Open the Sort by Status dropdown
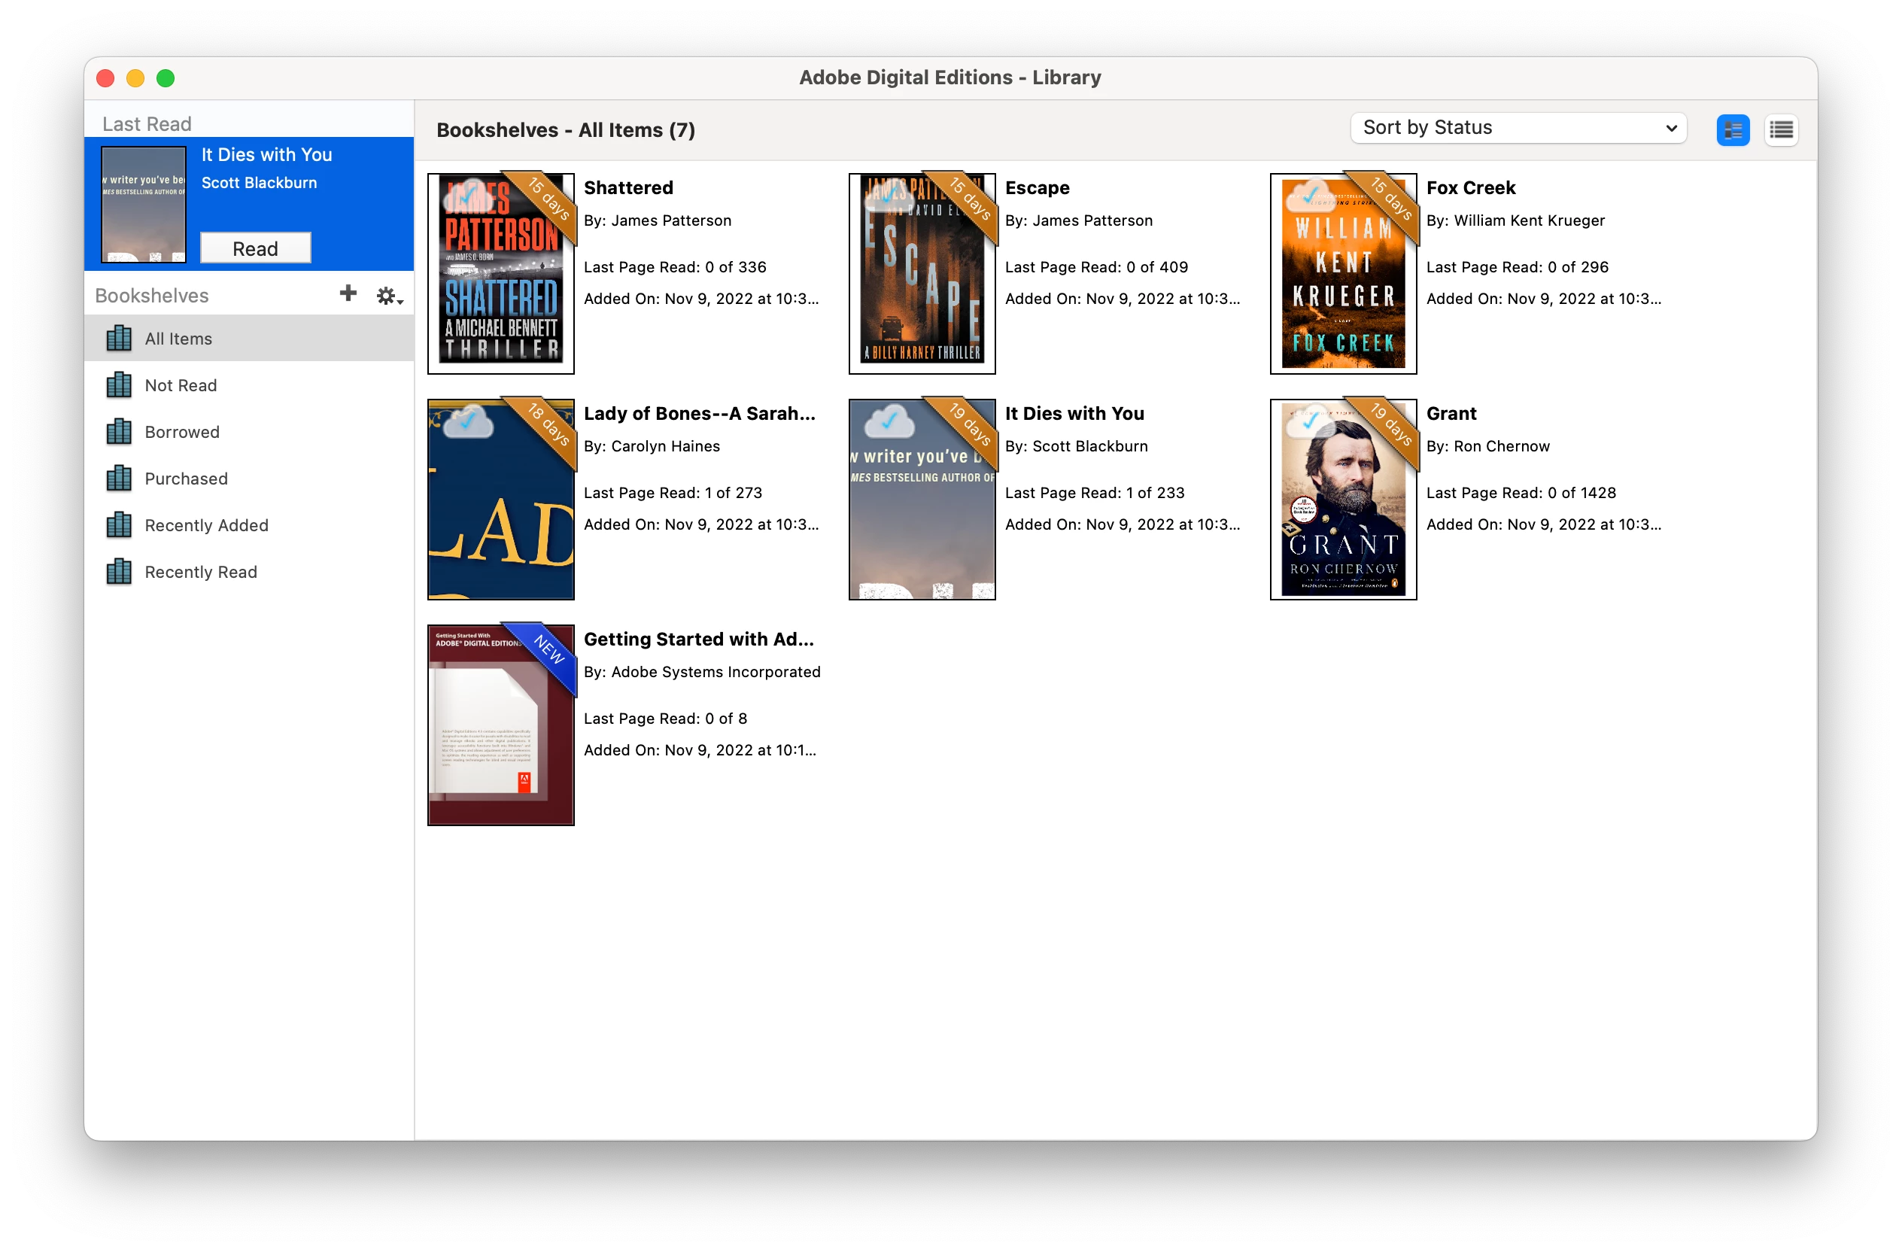 click(x=1518, y=128)
